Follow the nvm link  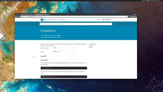pos(46,72)
